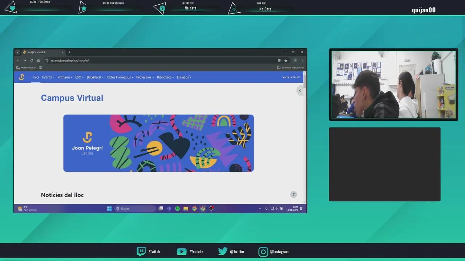Open the Windows Start menu
The width and height of the screenshot is (465, 261).
[x=109, y=209]
